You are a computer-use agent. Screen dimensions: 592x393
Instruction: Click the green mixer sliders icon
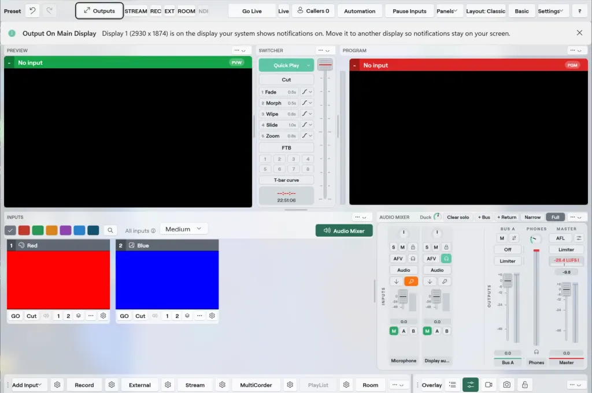471,385
